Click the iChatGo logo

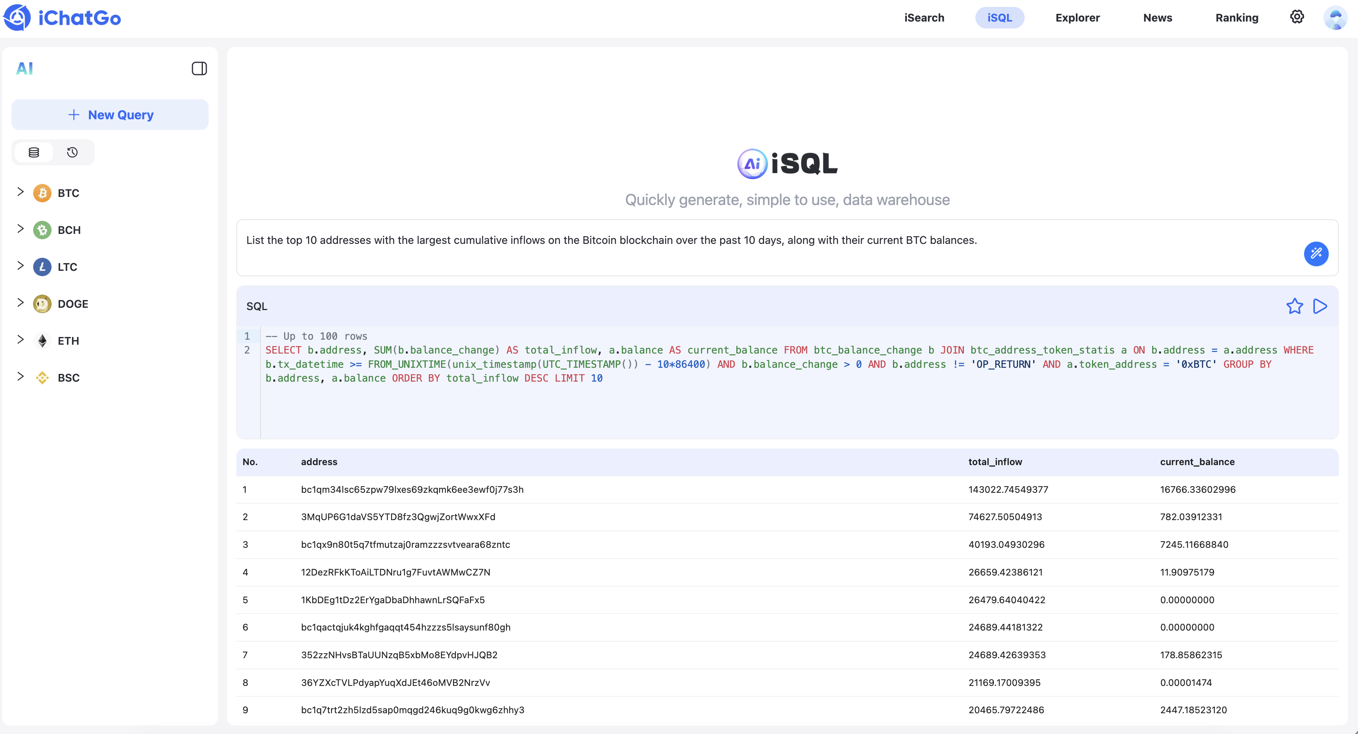click(62, 17)
